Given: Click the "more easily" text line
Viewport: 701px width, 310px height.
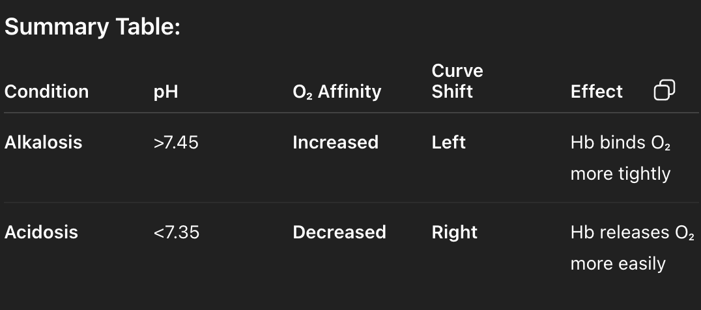Looking at the screenshot, I should pos(618,264).
